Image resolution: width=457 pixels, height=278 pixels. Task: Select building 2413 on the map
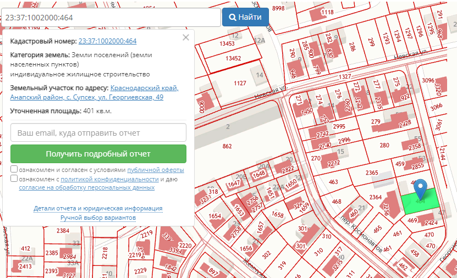coord(25,266)
